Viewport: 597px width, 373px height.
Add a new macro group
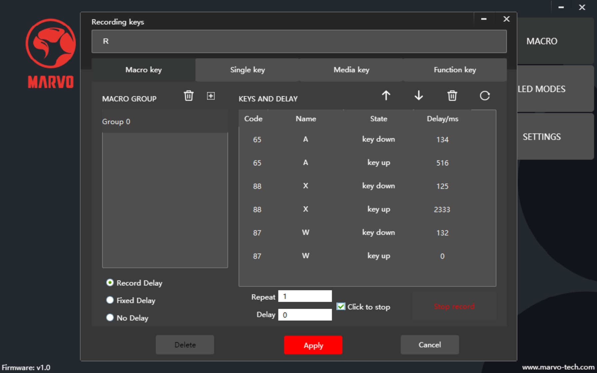(x=211, y=96)
